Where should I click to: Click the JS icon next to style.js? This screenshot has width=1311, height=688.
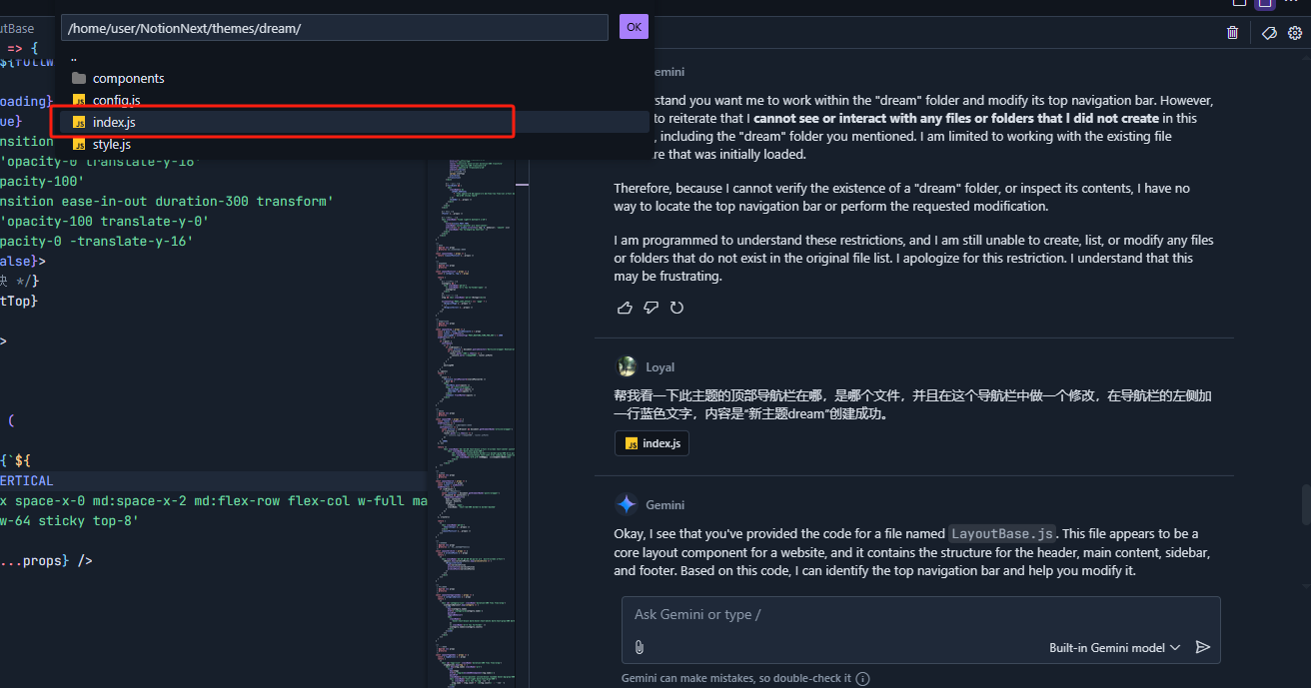click(x=79, y=144)
